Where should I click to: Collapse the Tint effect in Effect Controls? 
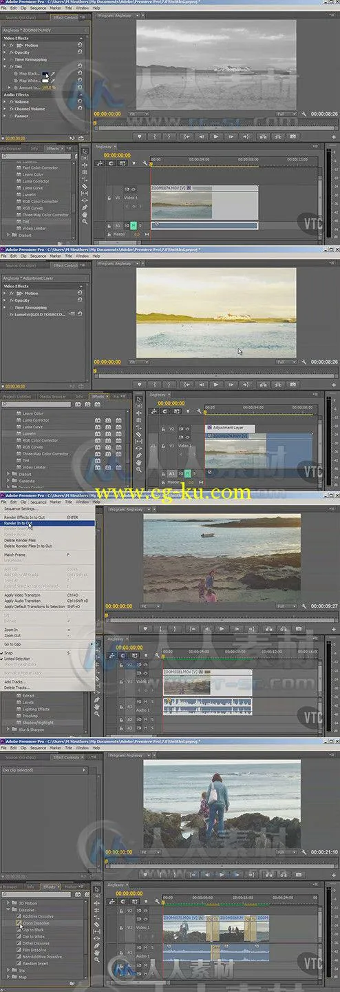click(x=6, y=67)
